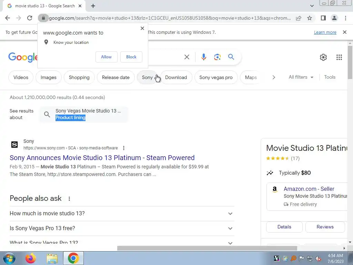Open the Sony result's three-dot options
353x265 pixels.
[124, 148]
